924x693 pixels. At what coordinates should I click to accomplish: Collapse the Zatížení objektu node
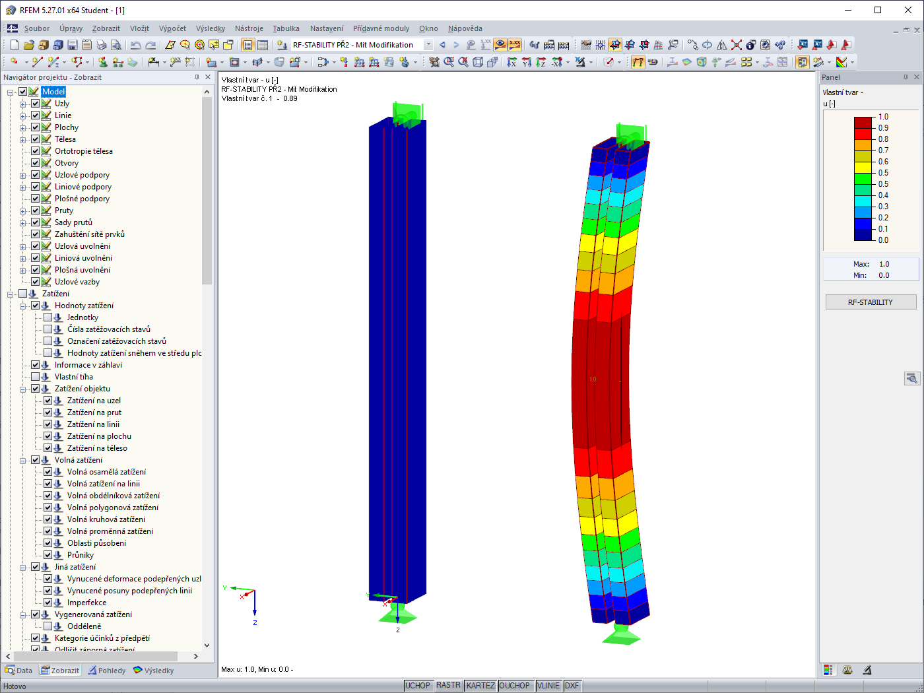click(x=23, y=389)
